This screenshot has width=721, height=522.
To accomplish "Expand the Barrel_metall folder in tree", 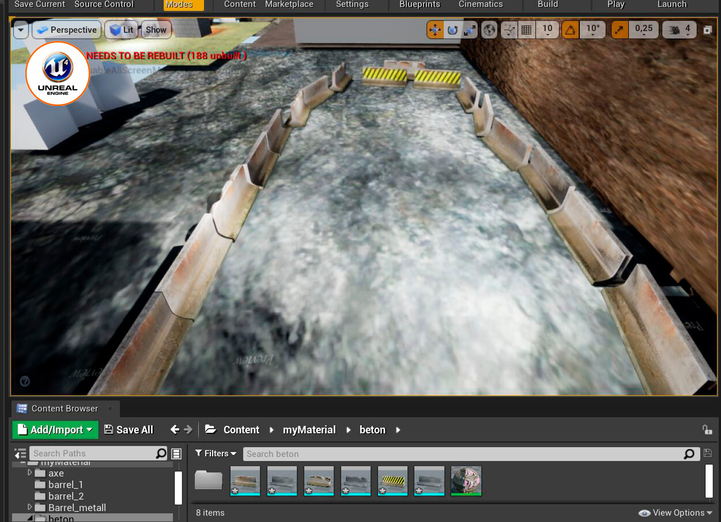I will [30, 507].
